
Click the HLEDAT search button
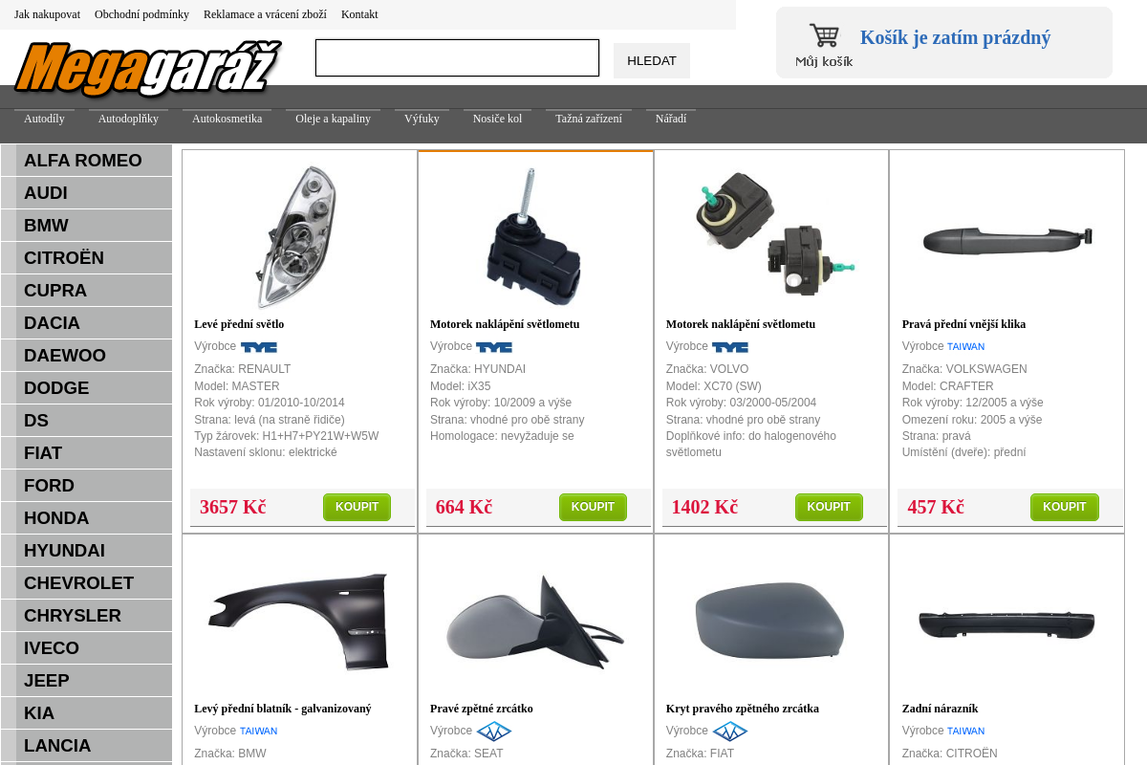point(652,61)
